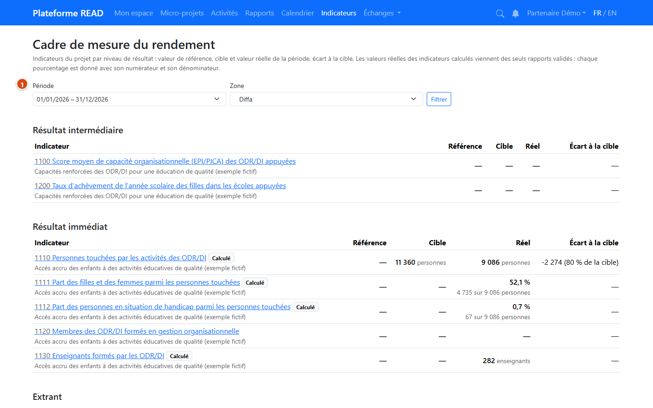
Task: Click the value 52,1 %
Action: click(520, 282)
